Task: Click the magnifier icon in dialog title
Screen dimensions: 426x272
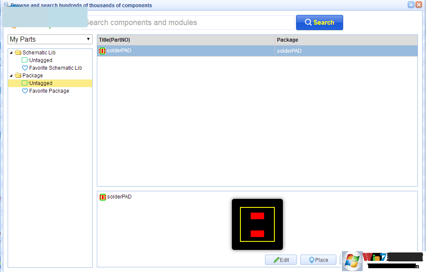Action: 6,5
